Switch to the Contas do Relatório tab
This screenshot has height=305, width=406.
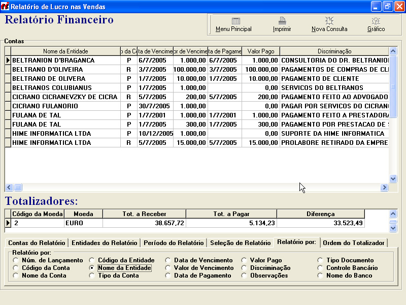point(37,243)
